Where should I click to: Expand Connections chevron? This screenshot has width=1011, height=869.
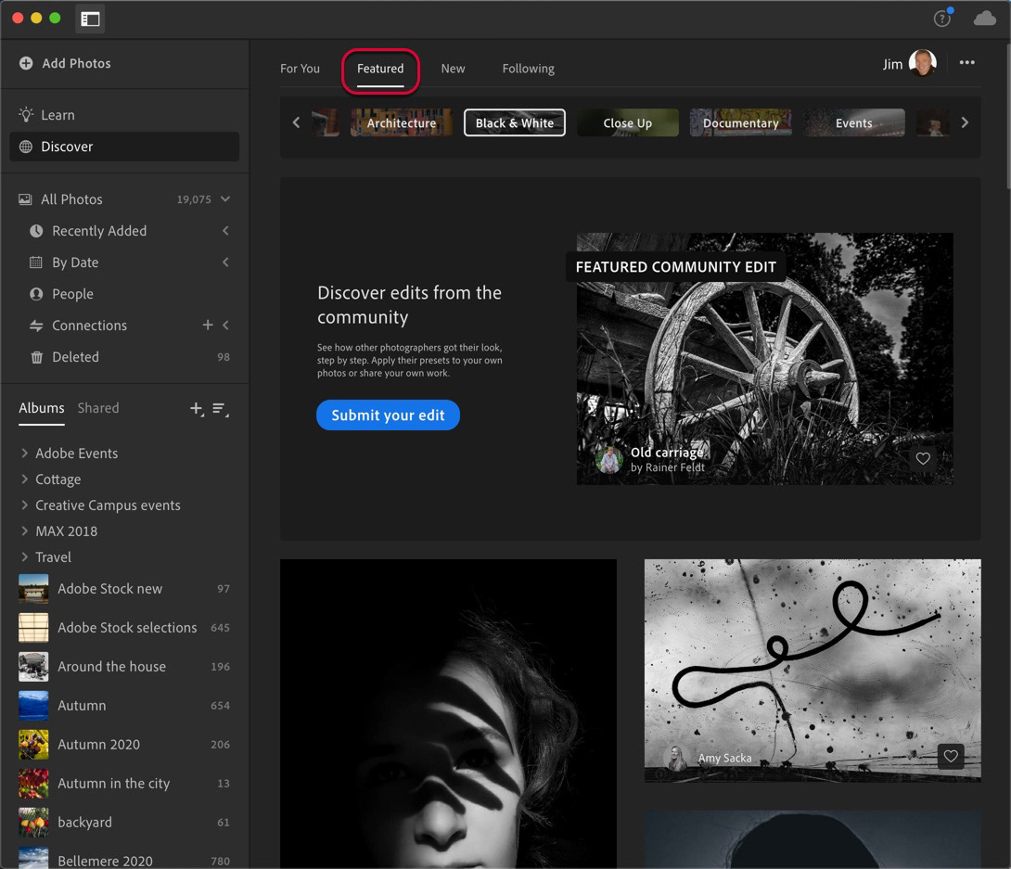pos(225,325)
